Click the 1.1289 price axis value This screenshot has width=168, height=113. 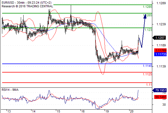[161, 3]
